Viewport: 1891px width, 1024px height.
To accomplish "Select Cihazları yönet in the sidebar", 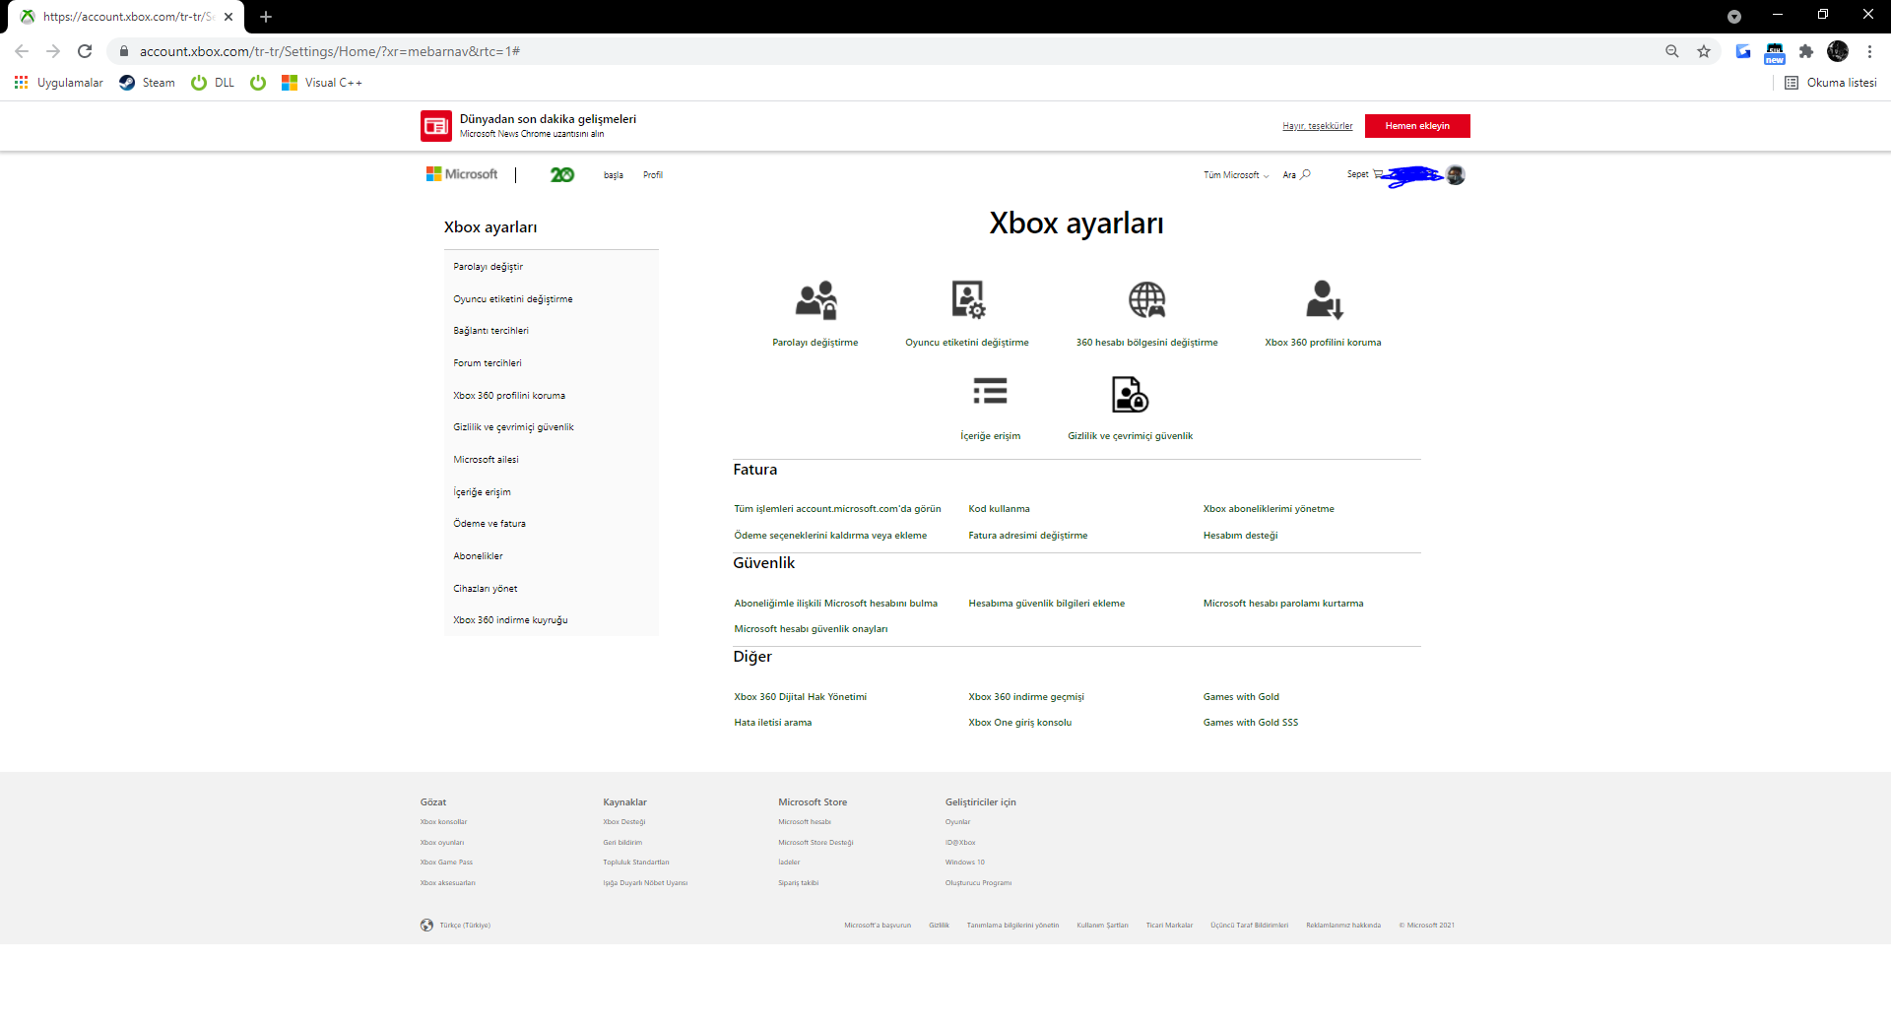I will coord(486,589).
